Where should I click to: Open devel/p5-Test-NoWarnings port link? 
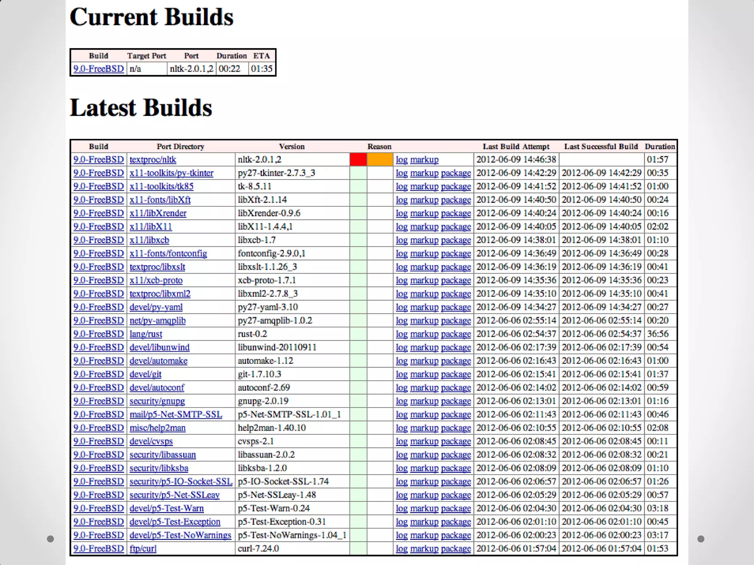(x=180, y=535)
